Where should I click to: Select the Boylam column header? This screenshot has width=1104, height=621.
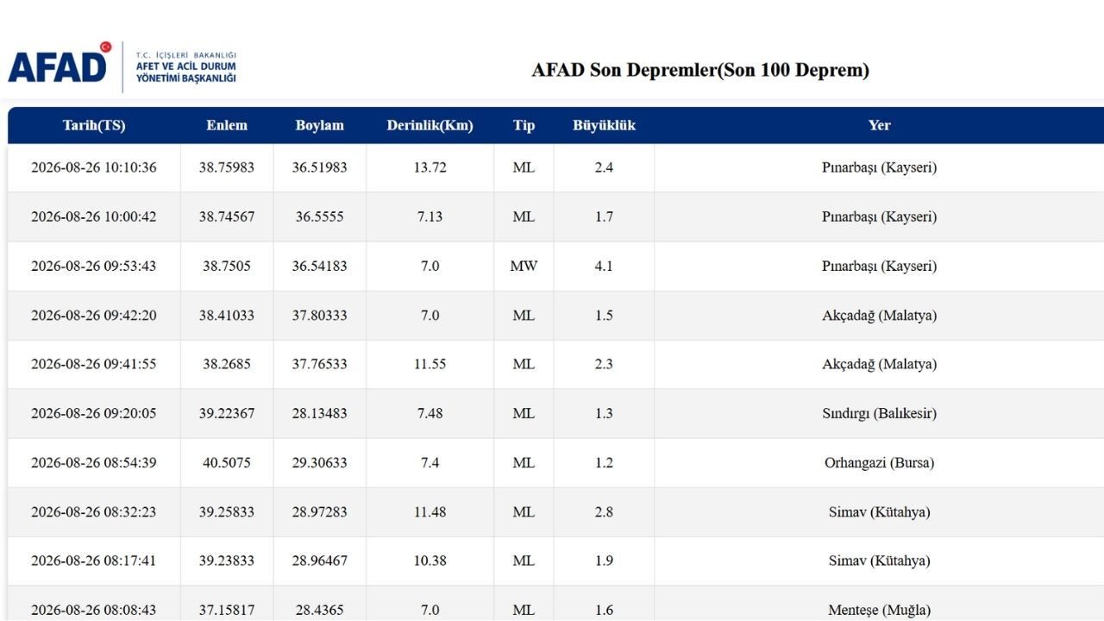click(x=319, y=125)
